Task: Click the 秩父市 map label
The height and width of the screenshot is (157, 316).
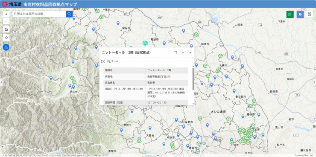Action: (73, 92)
